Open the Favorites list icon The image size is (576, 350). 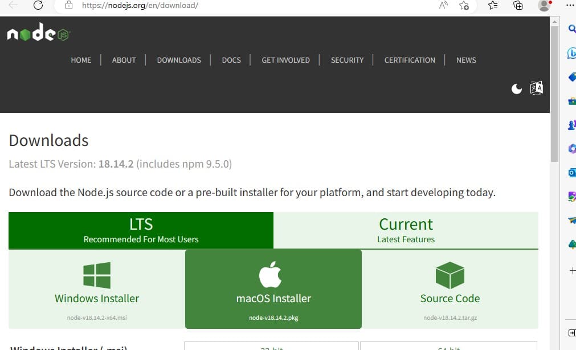[x=493, y=5]
